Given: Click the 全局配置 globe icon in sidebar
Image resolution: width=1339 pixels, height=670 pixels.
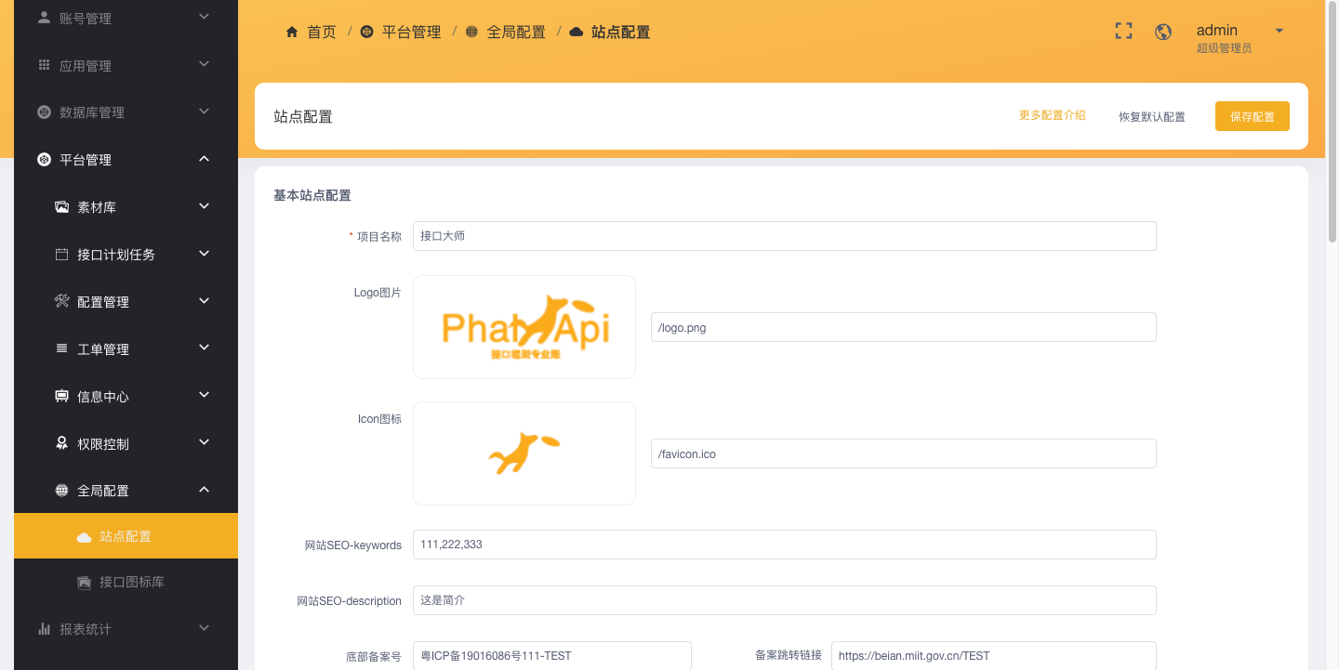Looking at the screenshot, I should tap(61, 491).
